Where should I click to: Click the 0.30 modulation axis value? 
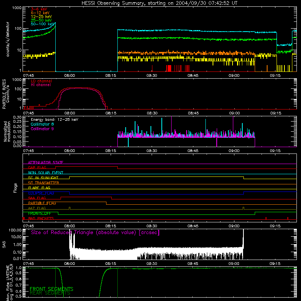17,117
